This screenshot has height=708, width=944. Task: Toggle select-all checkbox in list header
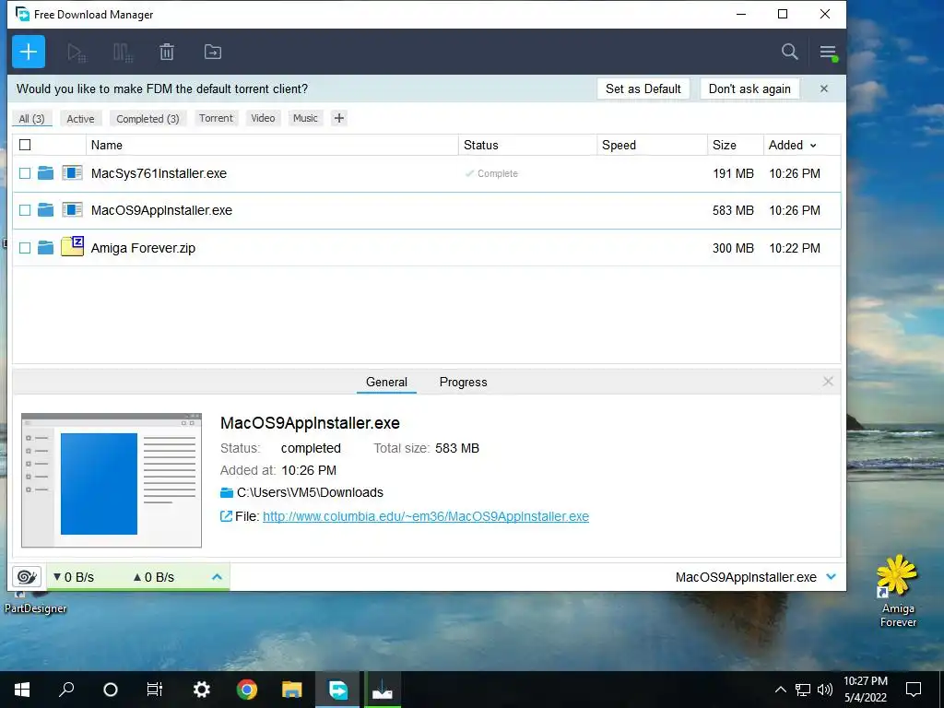pyautogui.click(x=25, y=145)
